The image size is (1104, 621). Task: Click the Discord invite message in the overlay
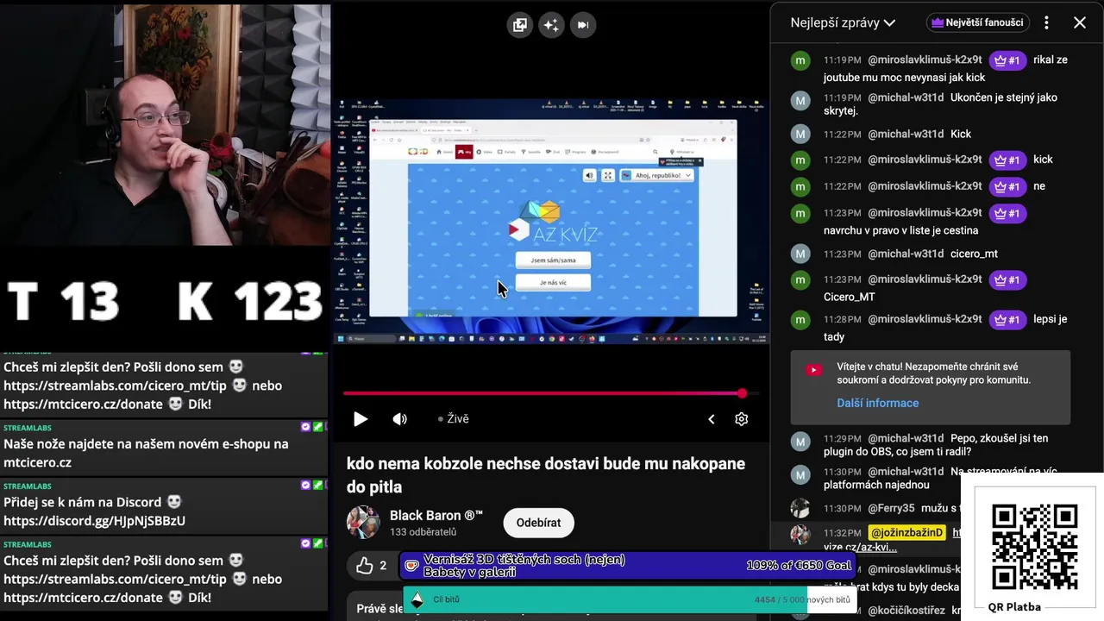164,507
